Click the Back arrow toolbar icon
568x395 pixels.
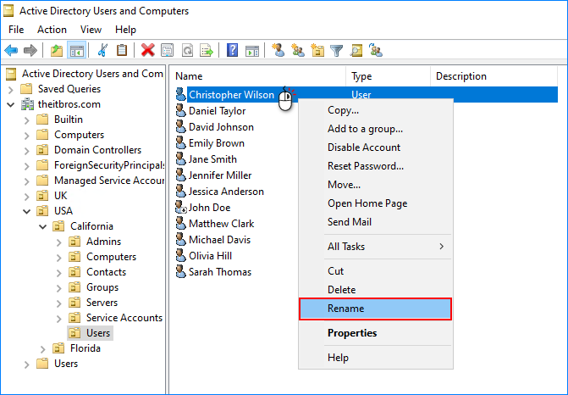[11, 50]
